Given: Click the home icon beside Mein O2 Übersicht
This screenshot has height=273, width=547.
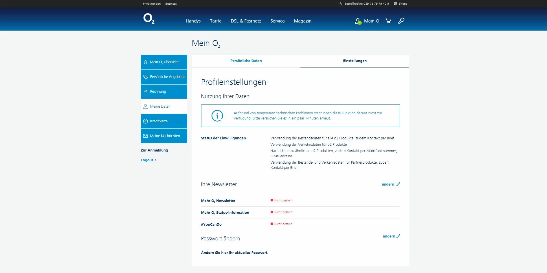Looking at the screenshot, I should click(x=146, y=62).
